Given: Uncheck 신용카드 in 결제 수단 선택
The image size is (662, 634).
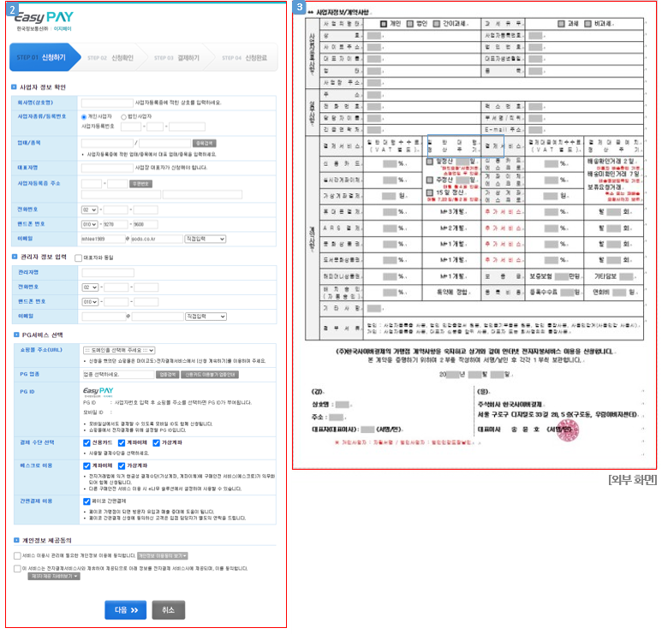Looking at the screenshot, I should click(x=86, y=443).
